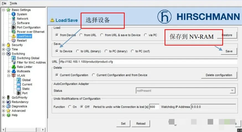This screenshot has width=242, height=132.
Task: Select 'from URL & save to Device' option
Action: coord(102,35)
